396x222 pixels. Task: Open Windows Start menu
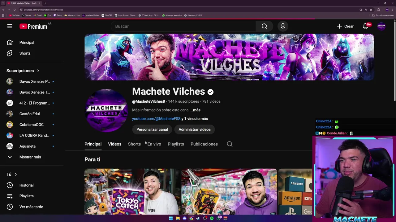171,218
